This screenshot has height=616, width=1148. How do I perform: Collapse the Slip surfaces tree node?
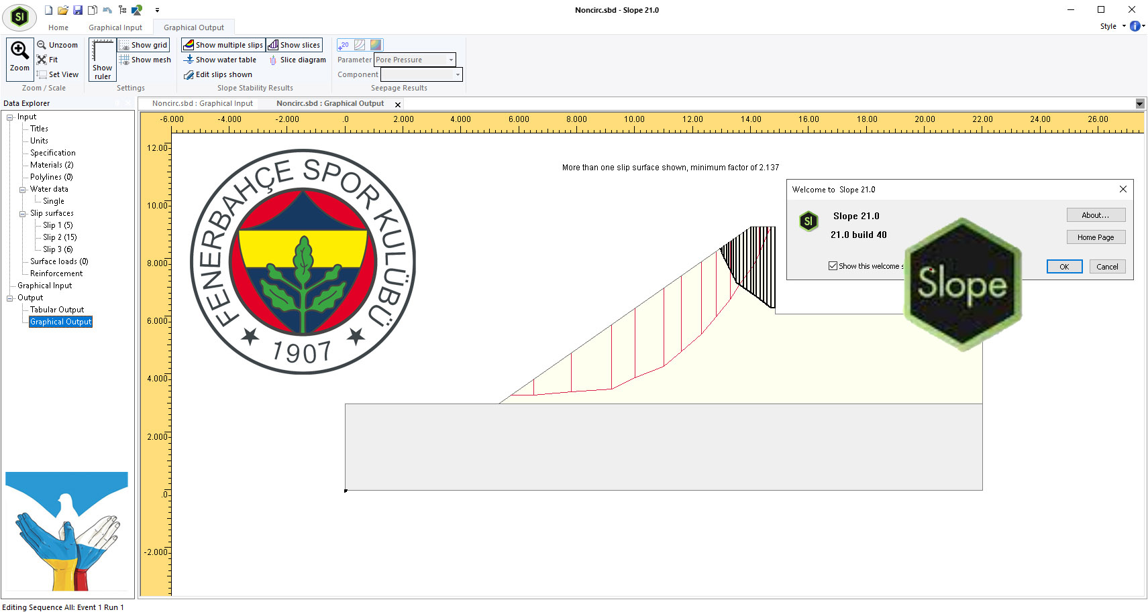[24, 212]
